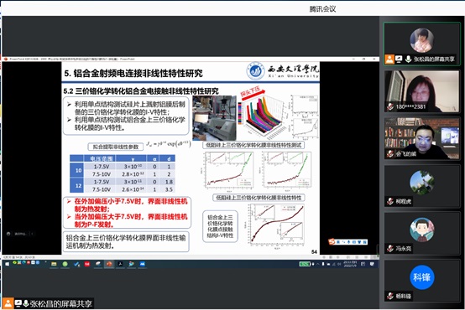This screenshot has height=310, width=465.
Task: Open the blue photos taskbar icon
Action: [x=143, y=264]
